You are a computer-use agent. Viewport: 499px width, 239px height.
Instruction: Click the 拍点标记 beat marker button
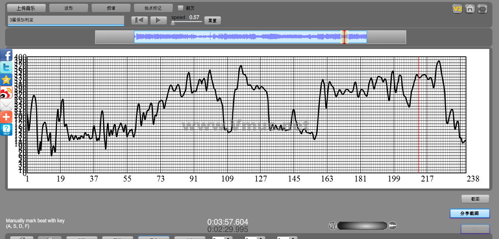click(153, 8)
